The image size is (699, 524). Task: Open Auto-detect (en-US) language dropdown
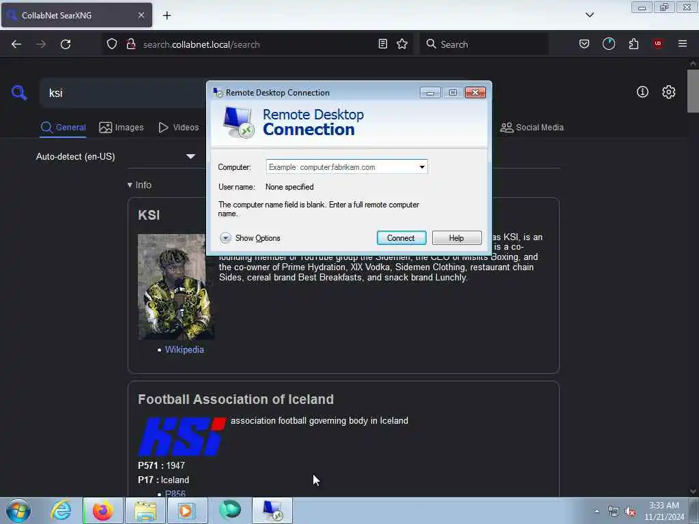point(116,156)
